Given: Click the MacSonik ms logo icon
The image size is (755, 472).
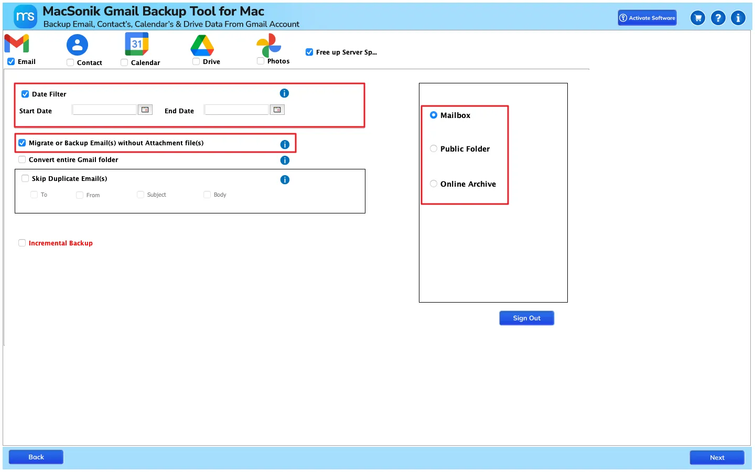Looking at the screenshot, I should (x=25, y=17).
